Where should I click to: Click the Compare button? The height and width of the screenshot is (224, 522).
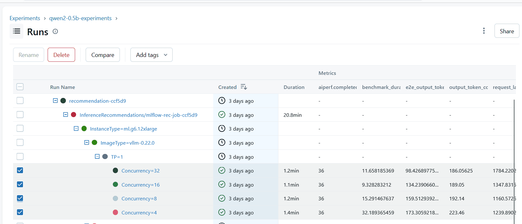click(103, 55)
